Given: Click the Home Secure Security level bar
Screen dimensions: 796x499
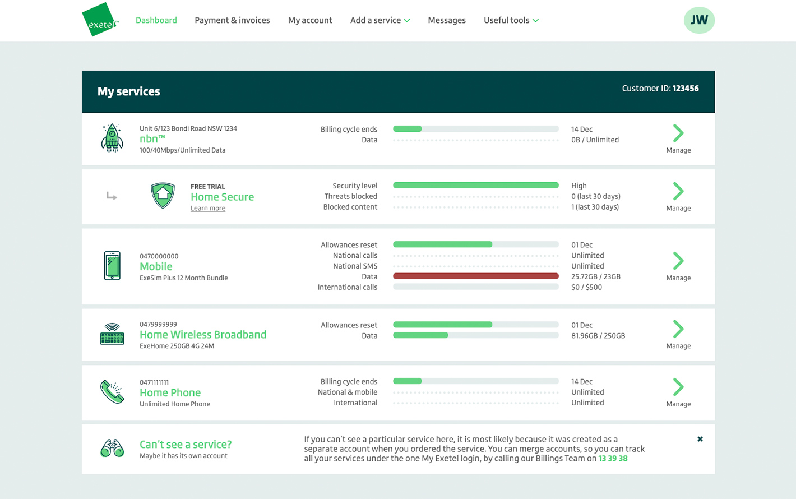Looking at the screenshot, I should 476,185.
